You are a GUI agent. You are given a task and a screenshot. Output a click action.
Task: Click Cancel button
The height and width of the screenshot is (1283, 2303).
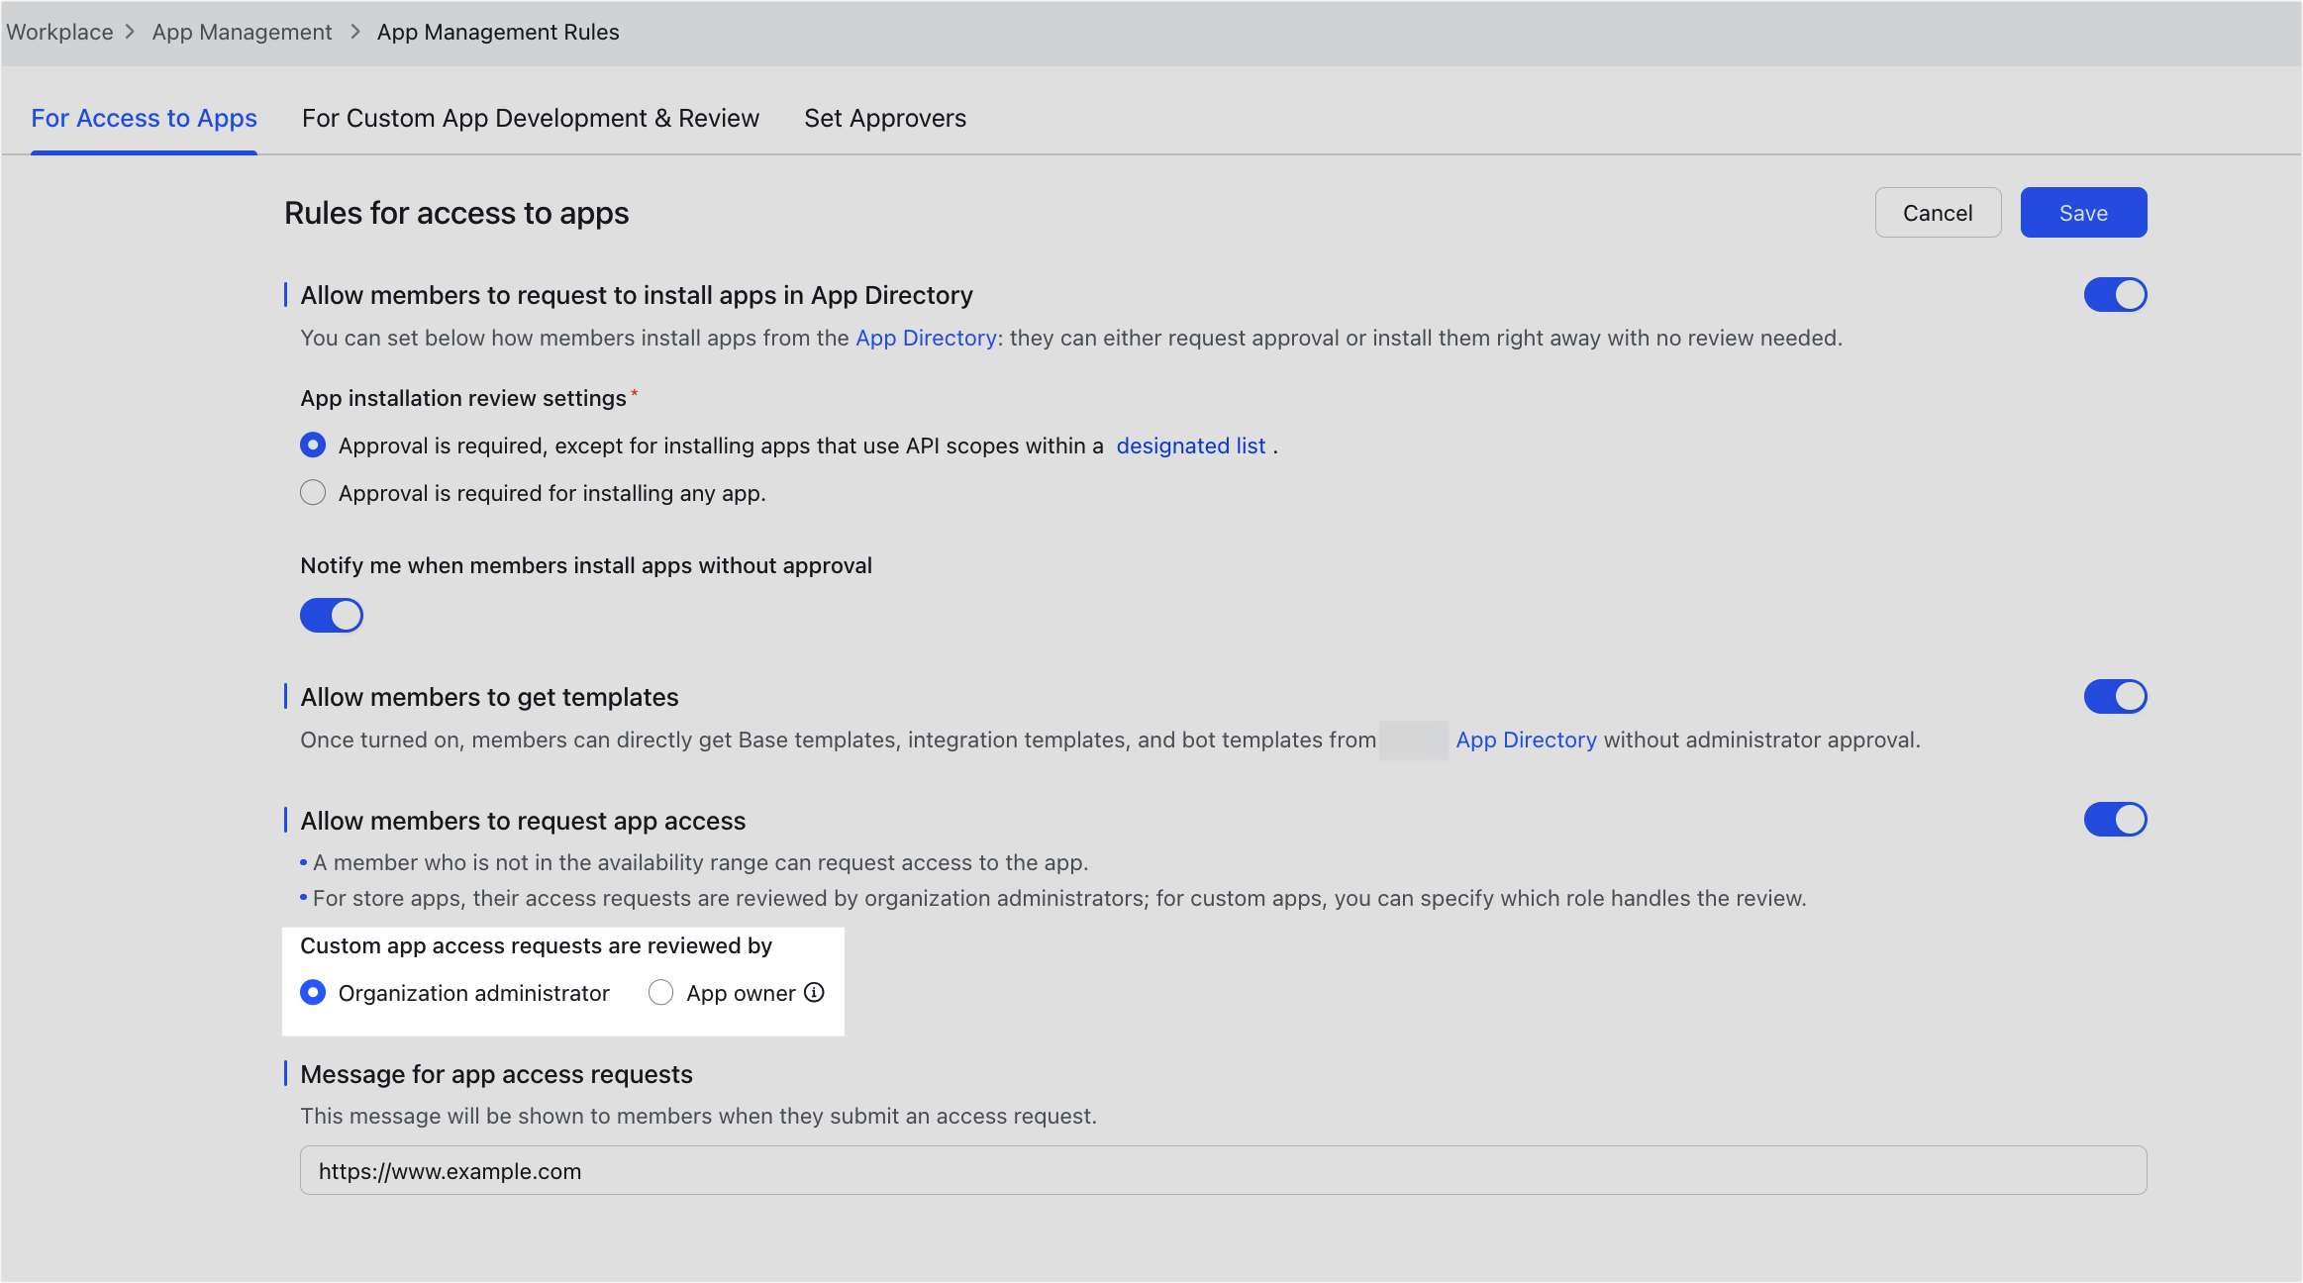pyautogui.click(x=1938, y=213)
